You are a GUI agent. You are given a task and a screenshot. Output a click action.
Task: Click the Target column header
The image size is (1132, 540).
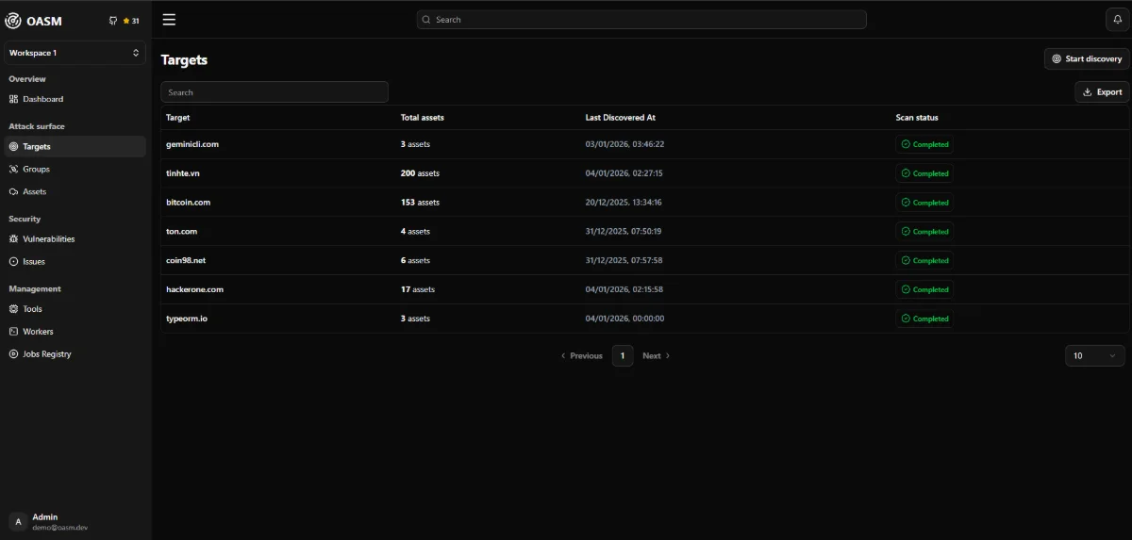[177, 118]
